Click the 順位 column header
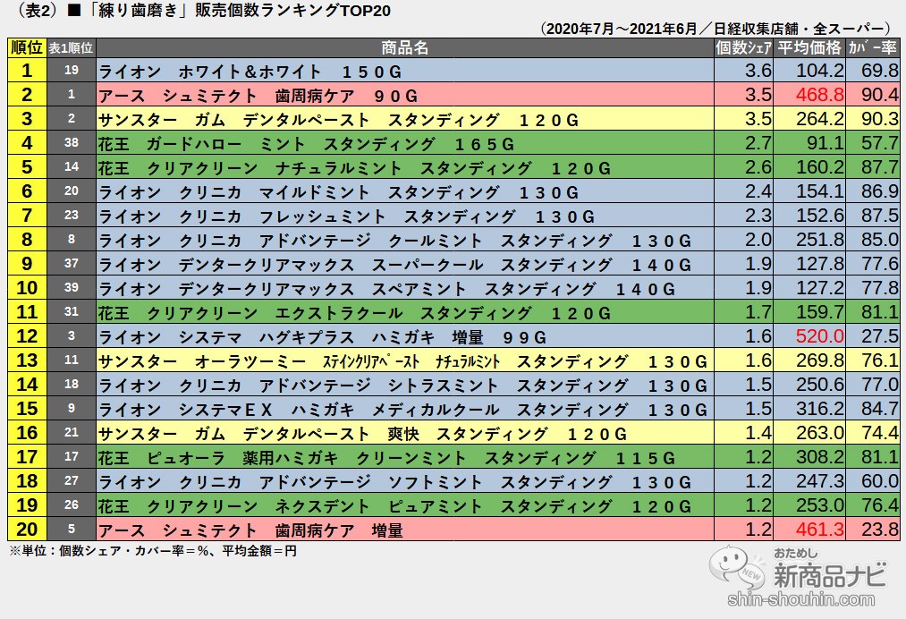The image size is (906, 619). tap(27, 48)
